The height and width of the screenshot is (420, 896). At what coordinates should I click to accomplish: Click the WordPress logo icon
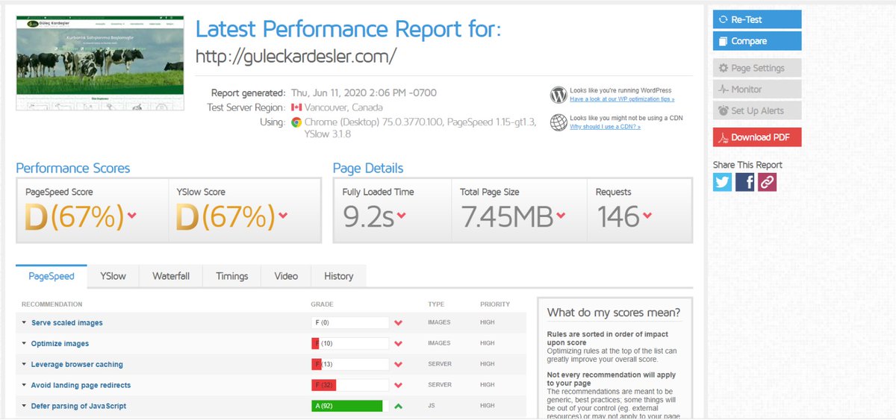pyautogui.click(x=559, y=95)
